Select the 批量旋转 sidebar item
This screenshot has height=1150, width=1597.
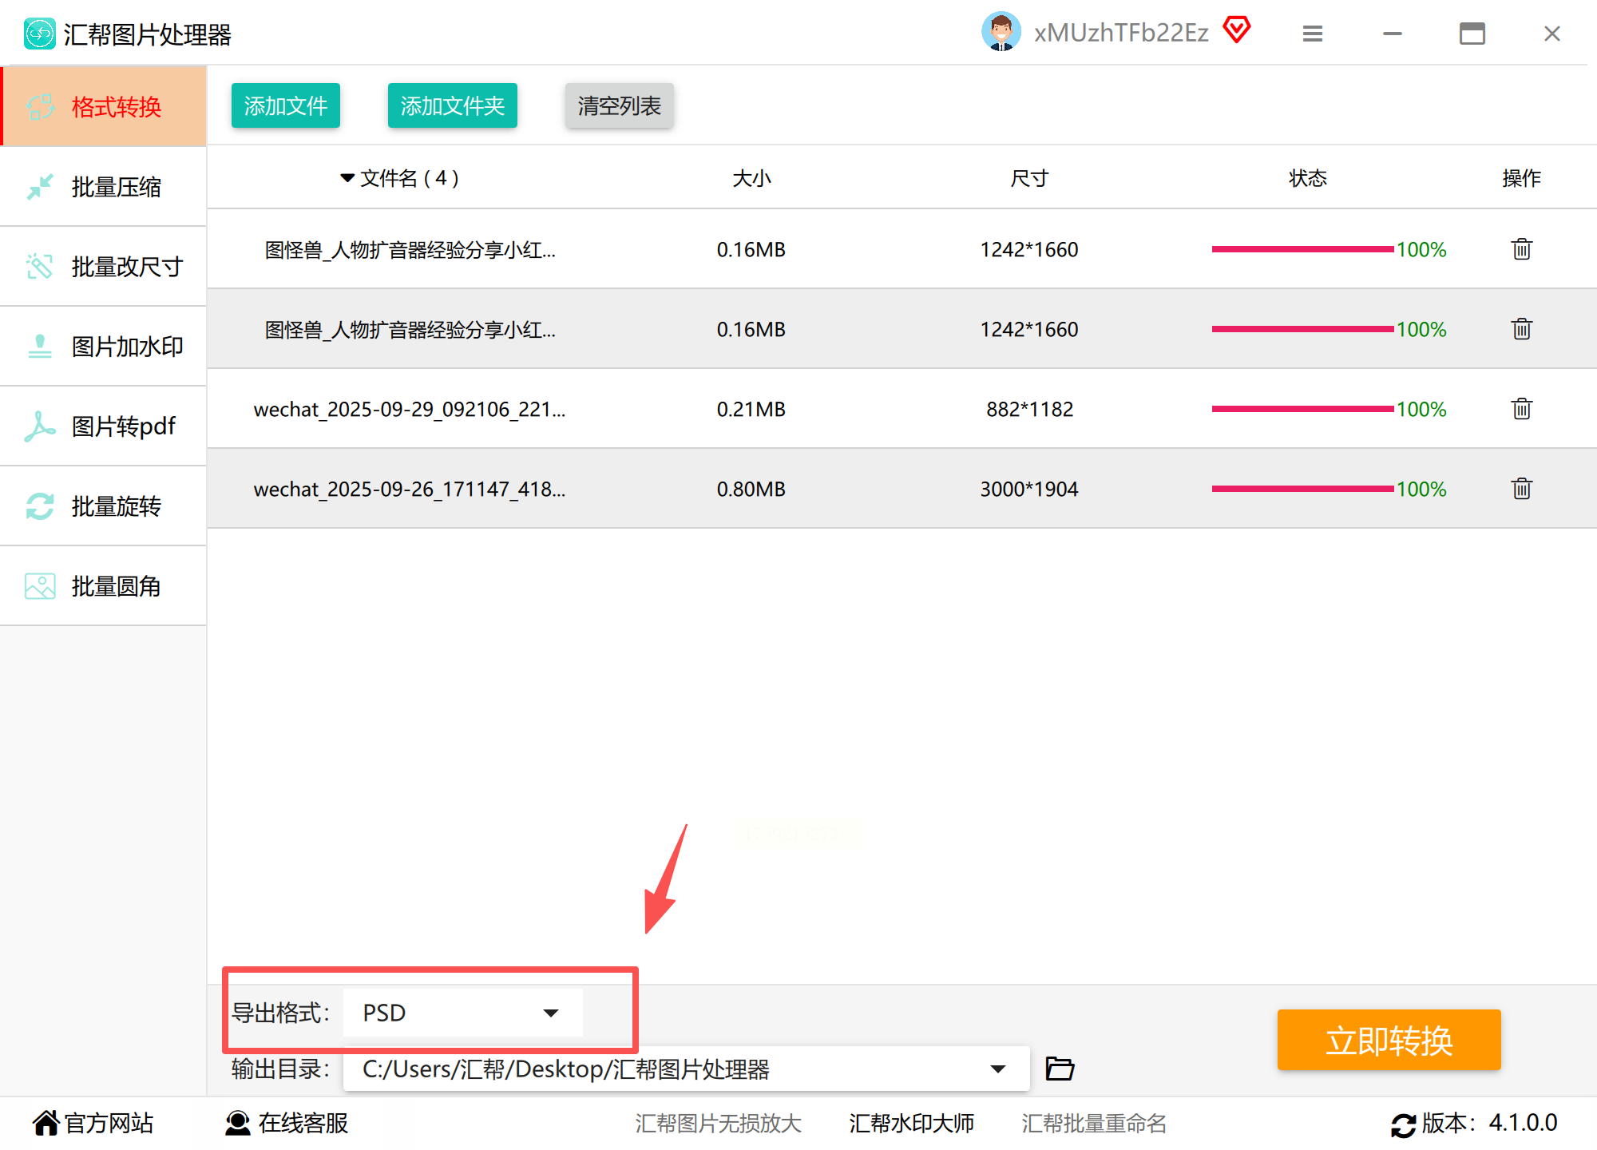point(104,506)
